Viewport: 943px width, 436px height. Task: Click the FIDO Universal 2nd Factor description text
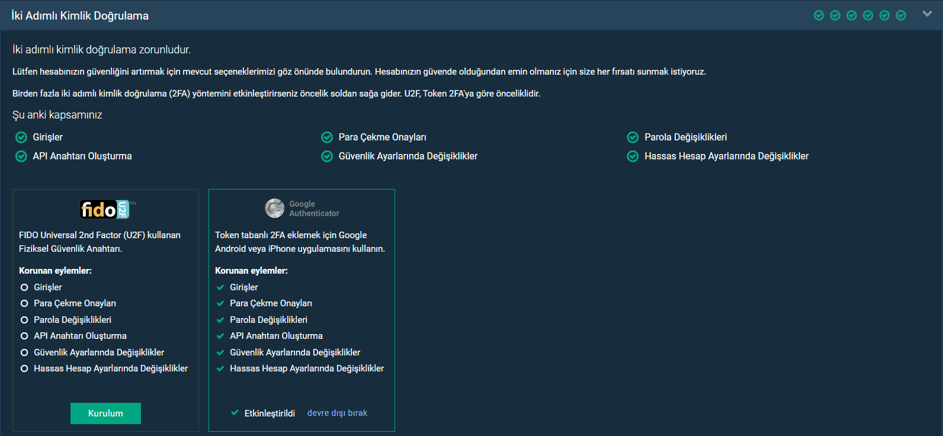pyautogui.click(x=100, y=242)
